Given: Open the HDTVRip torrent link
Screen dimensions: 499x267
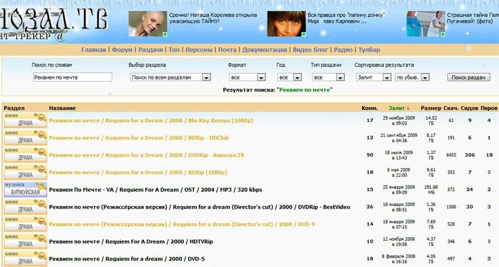Looking at the screenshot, I should click(x=131, y=241).
